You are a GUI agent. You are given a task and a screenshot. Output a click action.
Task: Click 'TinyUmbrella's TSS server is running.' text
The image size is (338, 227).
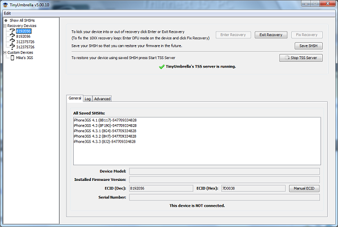click(201, 67)
